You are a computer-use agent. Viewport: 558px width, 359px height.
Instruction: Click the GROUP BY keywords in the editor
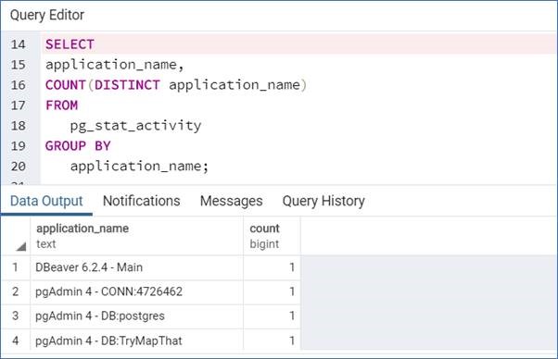pyautogui.click(x=78, y=146)
